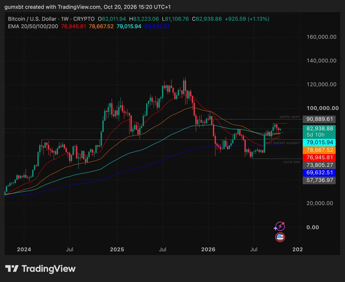Select the orange 78,667.52 price axis tag
This screenshot has height=282, width=345.
319,150
